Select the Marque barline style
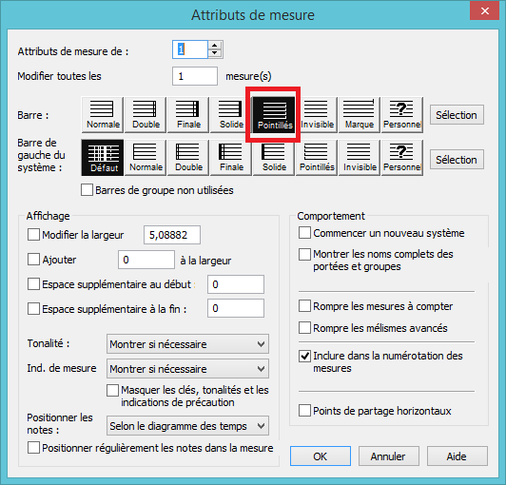This screenshot has height=485, width=506. click(359, 115)
